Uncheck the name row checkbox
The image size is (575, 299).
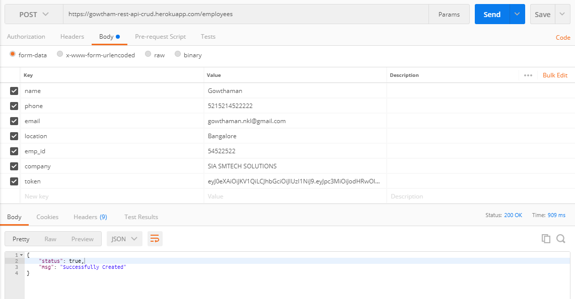point(14,91)
